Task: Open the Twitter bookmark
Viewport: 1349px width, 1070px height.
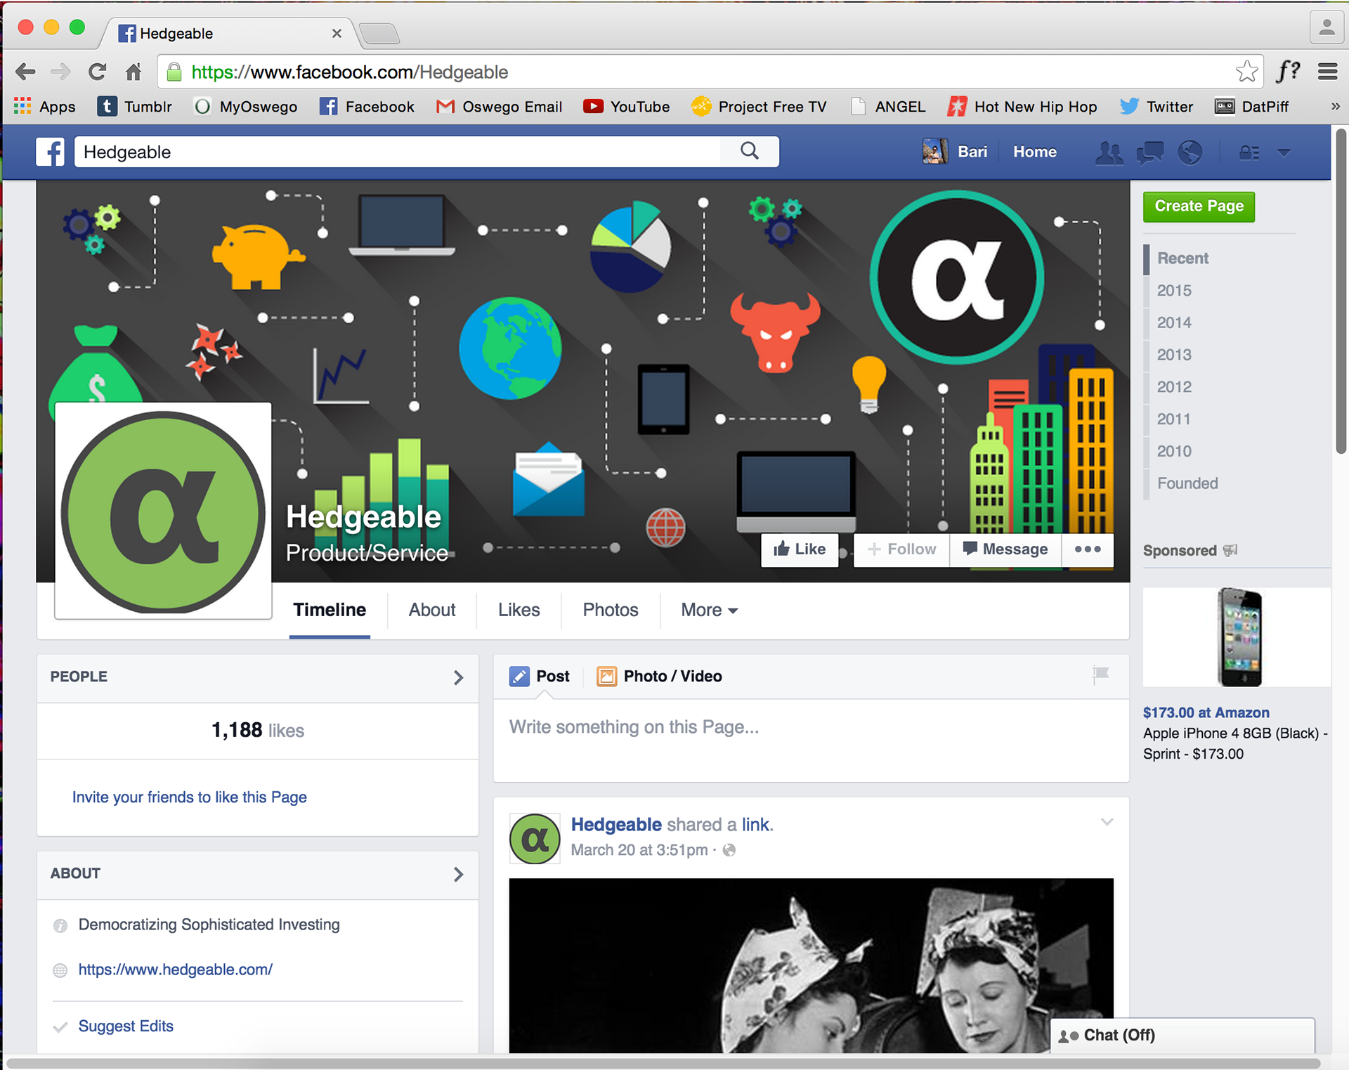Action: click(1156, 107)
